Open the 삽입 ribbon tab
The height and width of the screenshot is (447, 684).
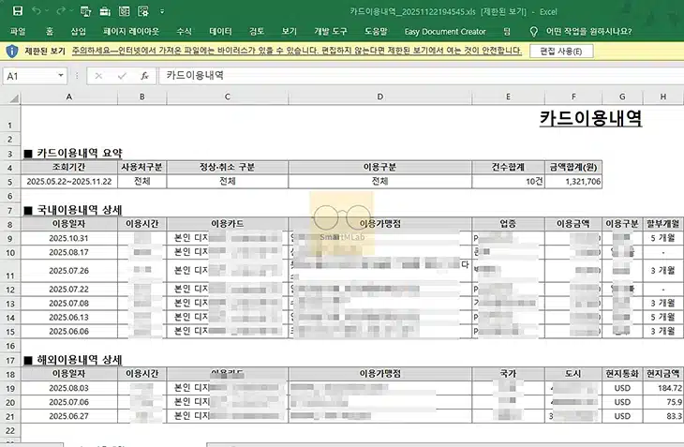pos(79,32)
